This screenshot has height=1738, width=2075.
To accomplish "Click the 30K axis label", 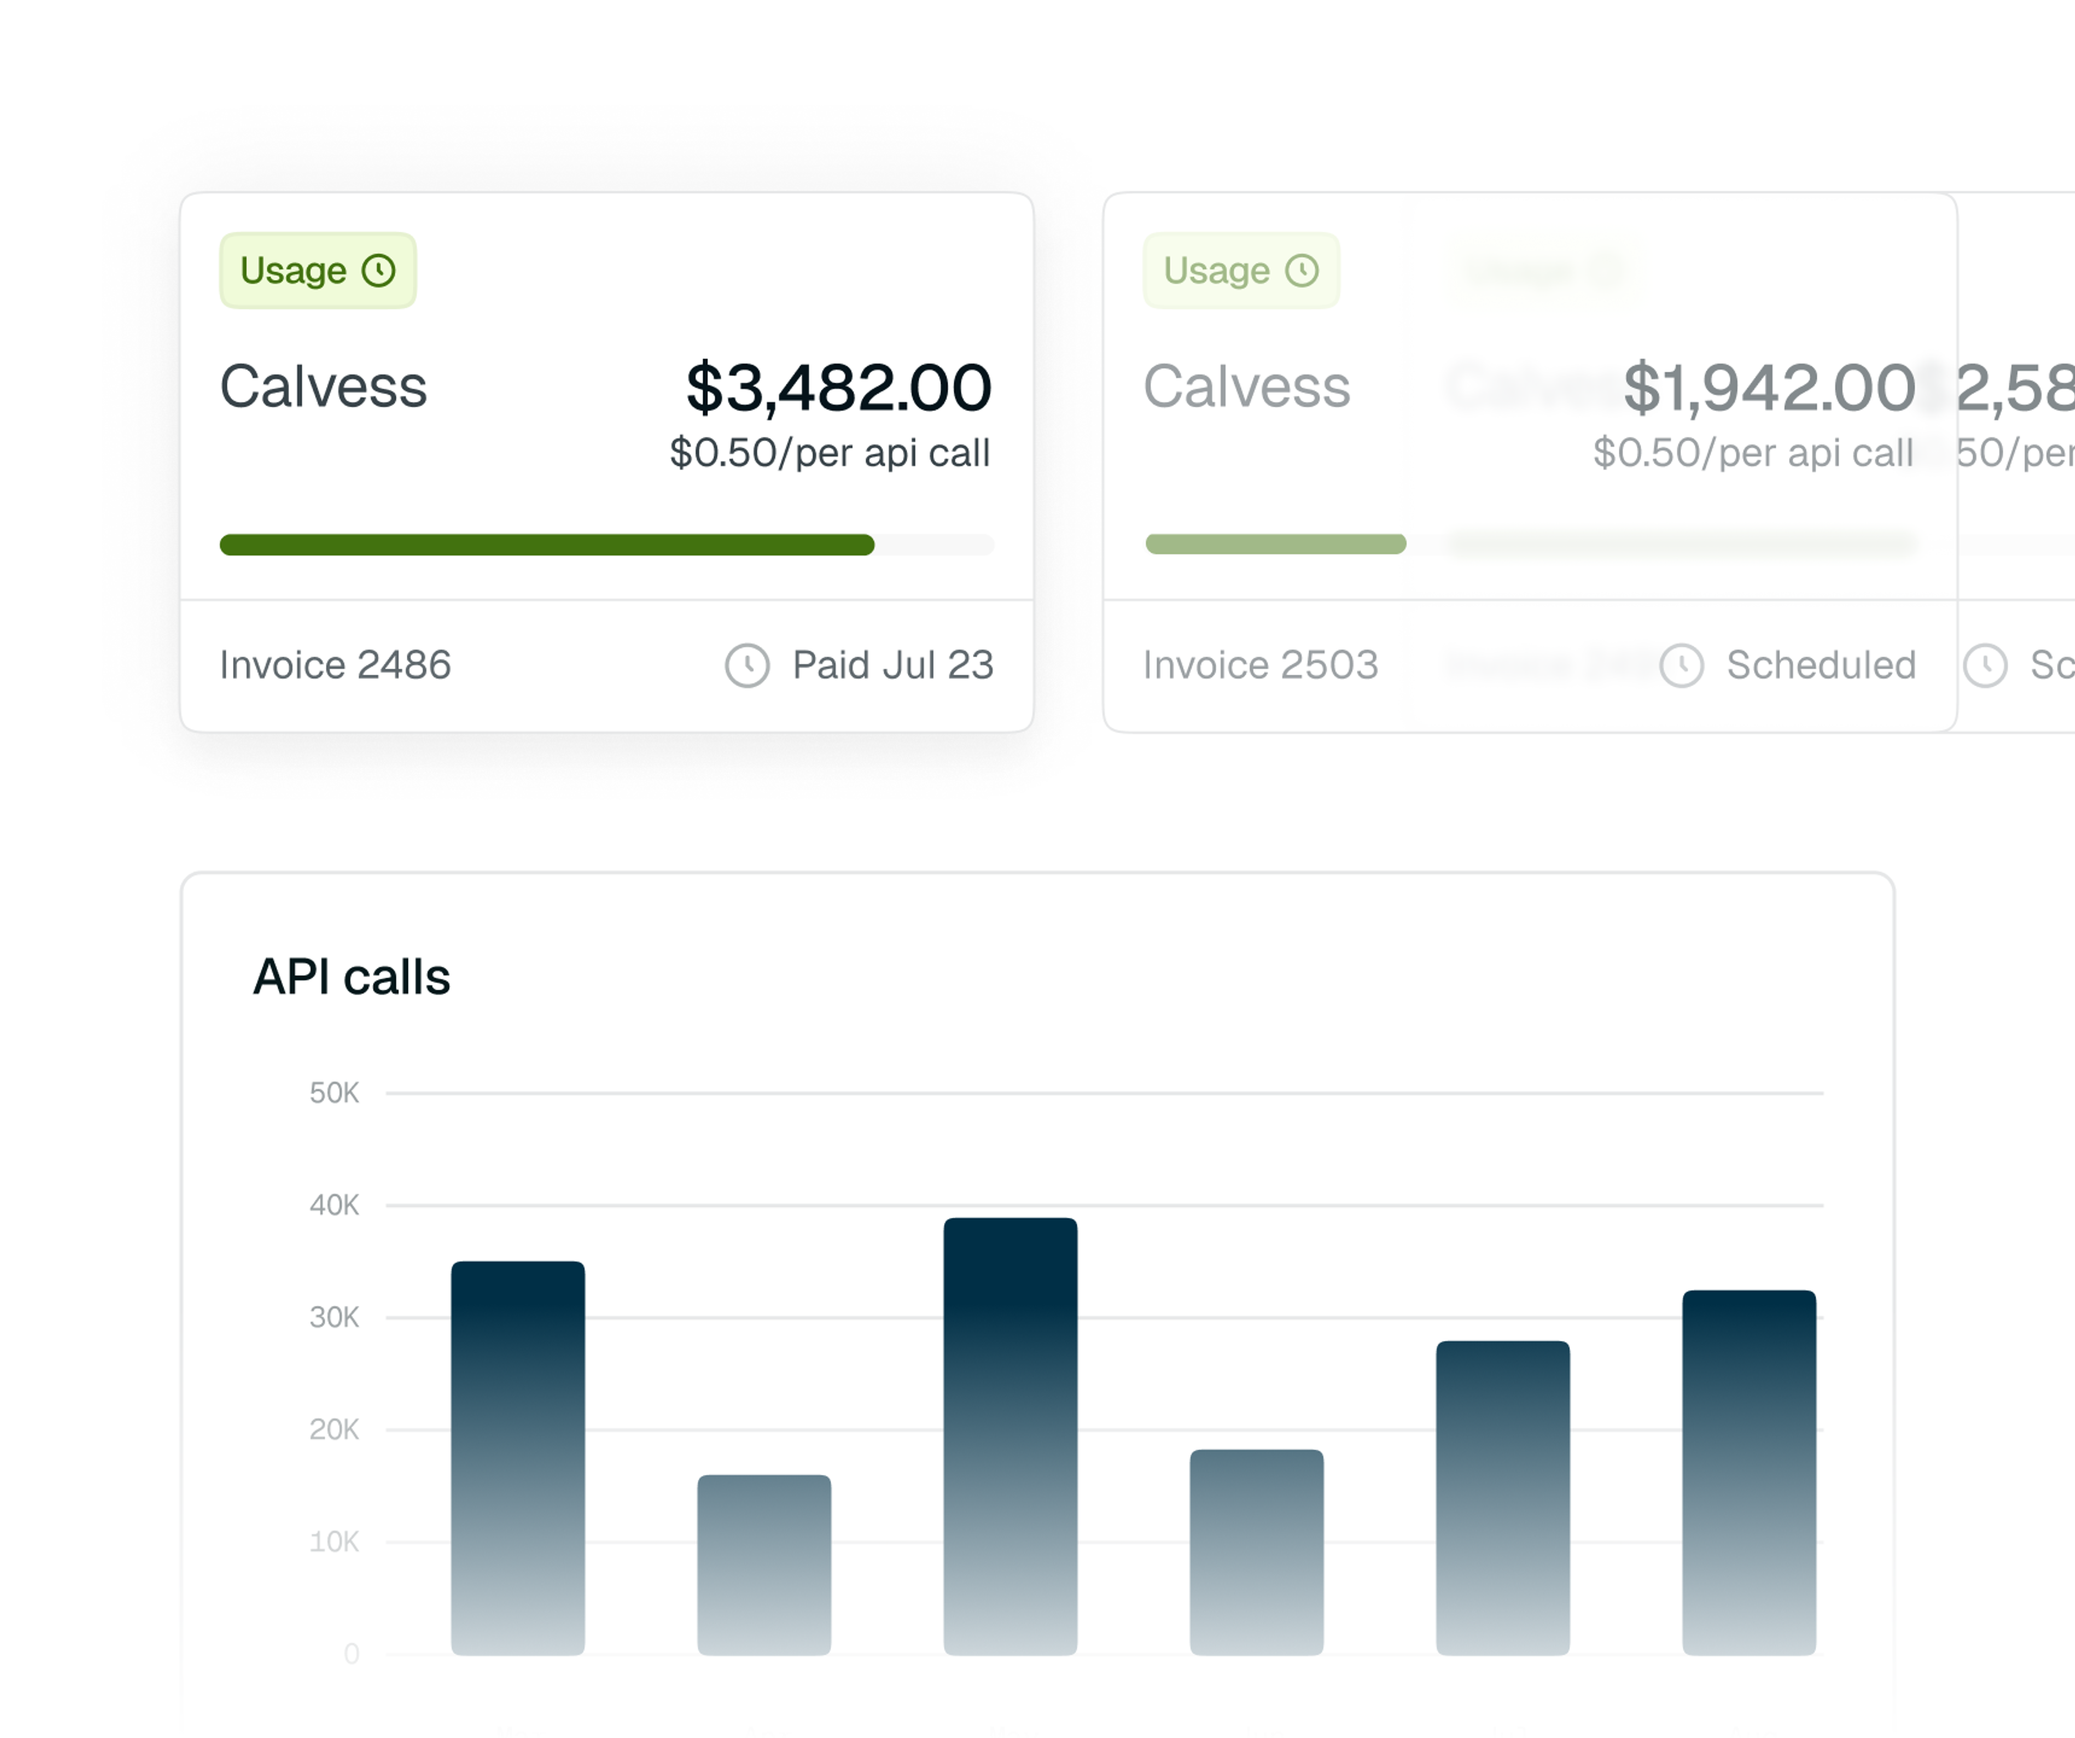I will click(334, 1318).
